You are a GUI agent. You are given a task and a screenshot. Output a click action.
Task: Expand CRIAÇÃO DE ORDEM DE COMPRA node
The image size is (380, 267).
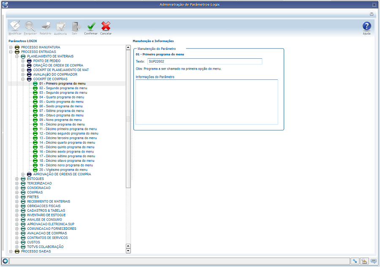coord(23,65)
